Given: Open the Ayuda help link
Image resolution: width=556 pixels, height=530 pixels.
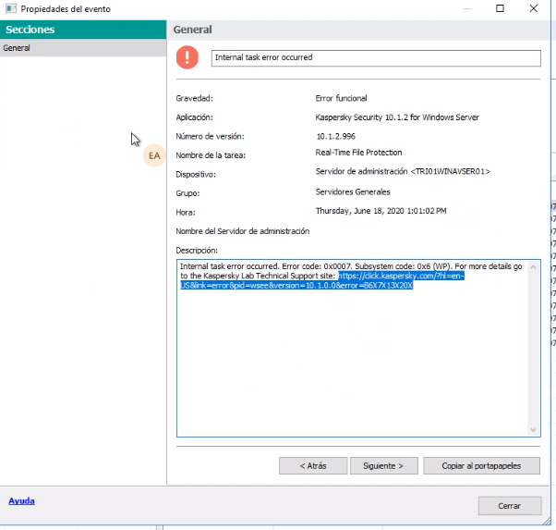Looking at the screenshot, I should tap(21, 501).
